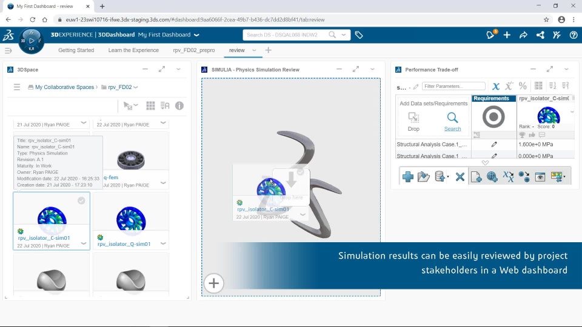
Task: Show information panel in 3DSpace
Action: tap(179, 105)
